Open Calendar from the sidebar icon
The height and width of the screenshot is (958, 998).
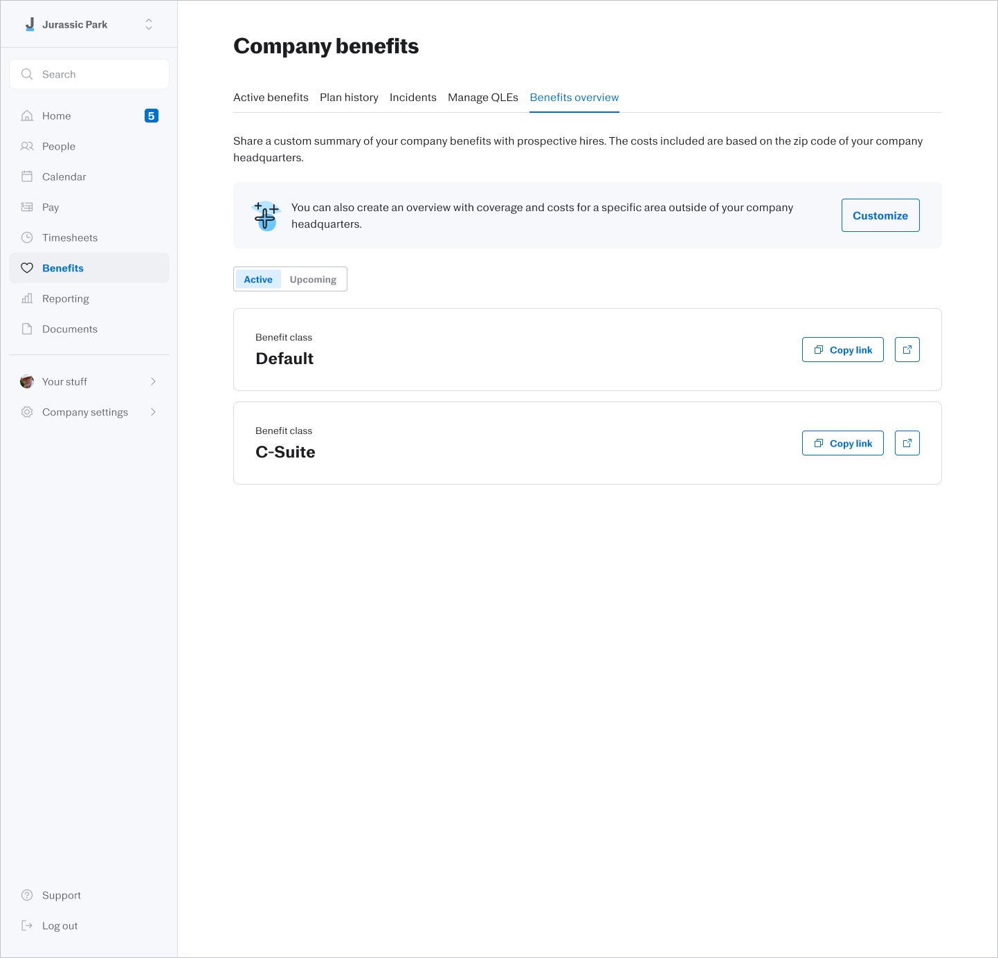click(x=27, y=177)
